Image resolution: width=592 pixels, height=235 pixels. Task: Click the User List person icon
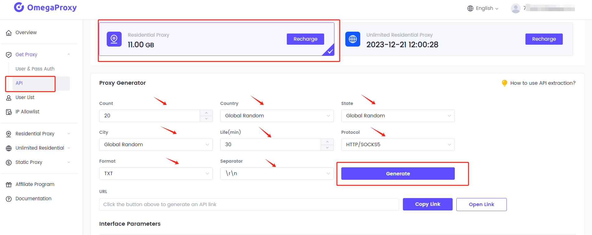click(9, 97)
